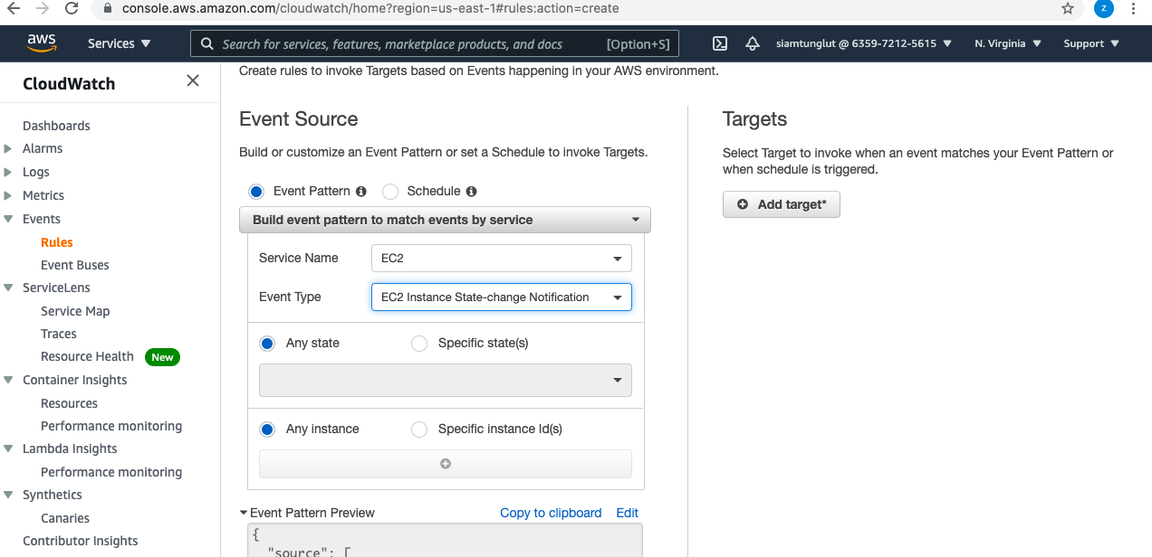
Task: Open Contributor Insights in the sidebar
Action: pyautogui.click(x=81, y=541)
